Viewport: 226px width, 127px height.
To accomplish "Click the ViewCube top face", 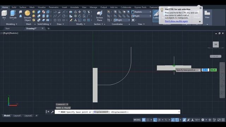I will 216,44.
